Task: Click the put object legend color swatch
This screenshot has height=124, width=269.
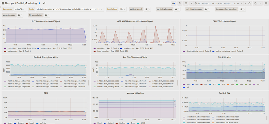Action: click(x=6, y=48)
